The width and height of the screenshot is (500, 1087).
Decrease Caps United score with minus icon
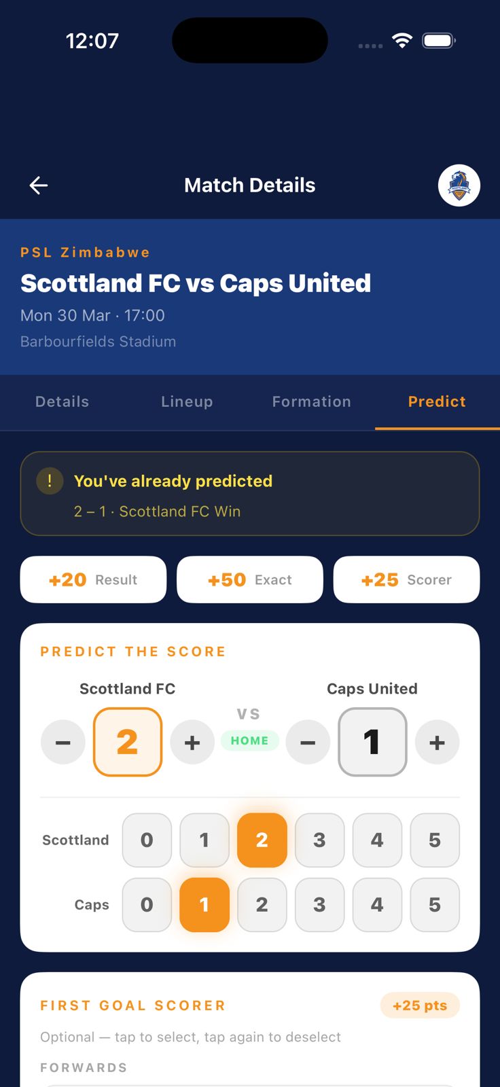308,742
